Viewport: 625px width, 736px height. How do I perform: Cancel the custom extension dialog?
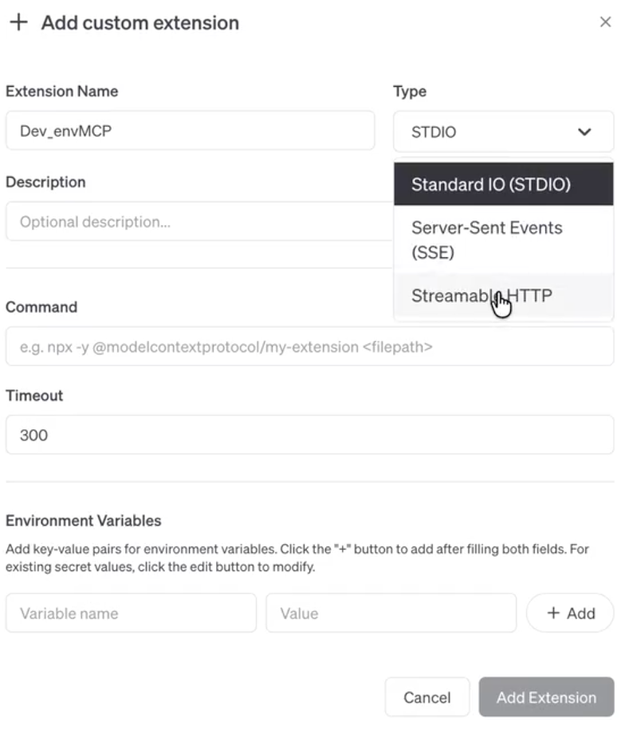[426, 698]
